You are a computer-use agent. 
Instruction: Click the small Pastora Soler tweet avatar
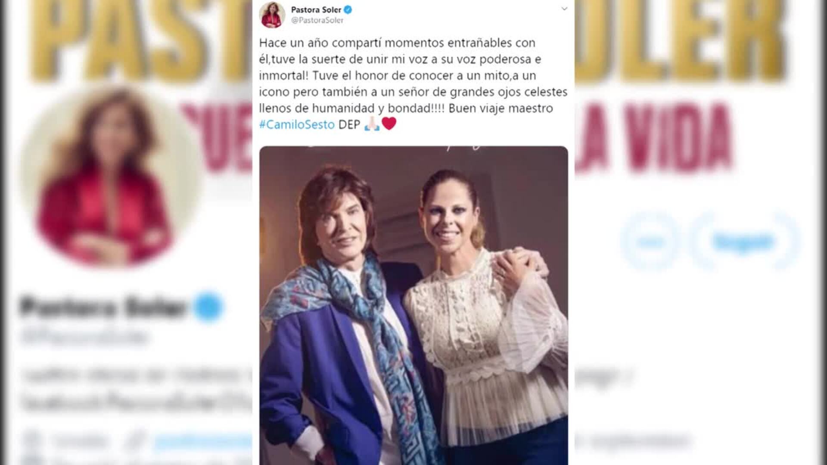coord(272,15)
